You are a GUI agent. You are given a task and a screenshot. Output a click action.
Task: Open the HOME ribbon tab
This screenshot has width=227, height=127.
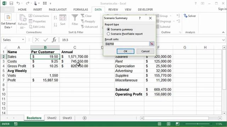pyautogui.click(x=22, y=10)
